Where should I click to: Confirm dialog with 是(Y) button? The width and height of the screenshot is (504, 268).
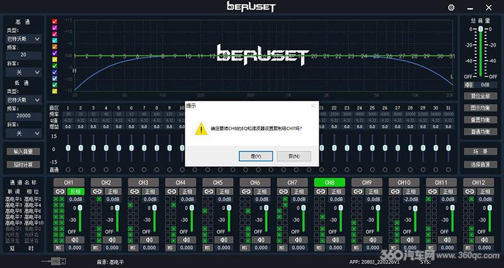(x=256, y=156)
